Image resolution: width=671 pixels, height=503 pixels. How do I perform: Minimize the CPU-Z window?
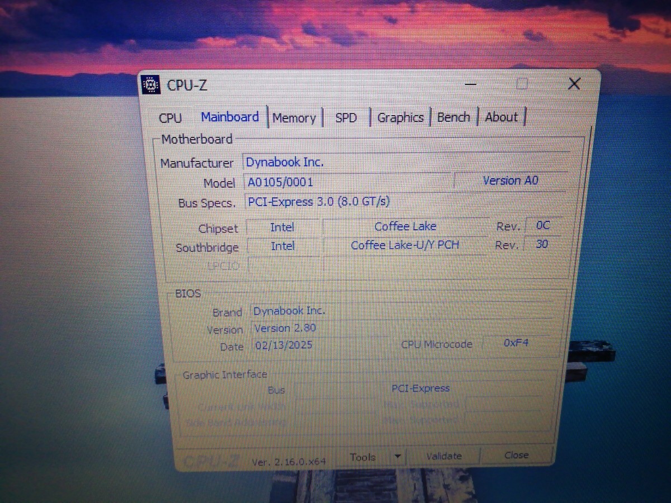471,85
